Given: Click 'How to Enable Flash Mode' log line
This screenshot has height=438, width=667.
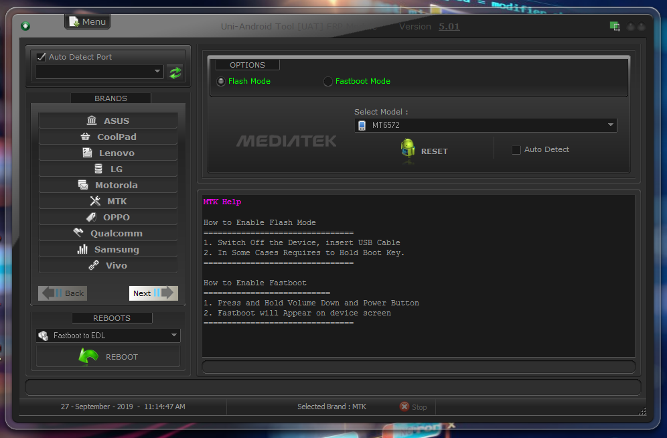Looking at the screenshot, I should coord(259,222).
